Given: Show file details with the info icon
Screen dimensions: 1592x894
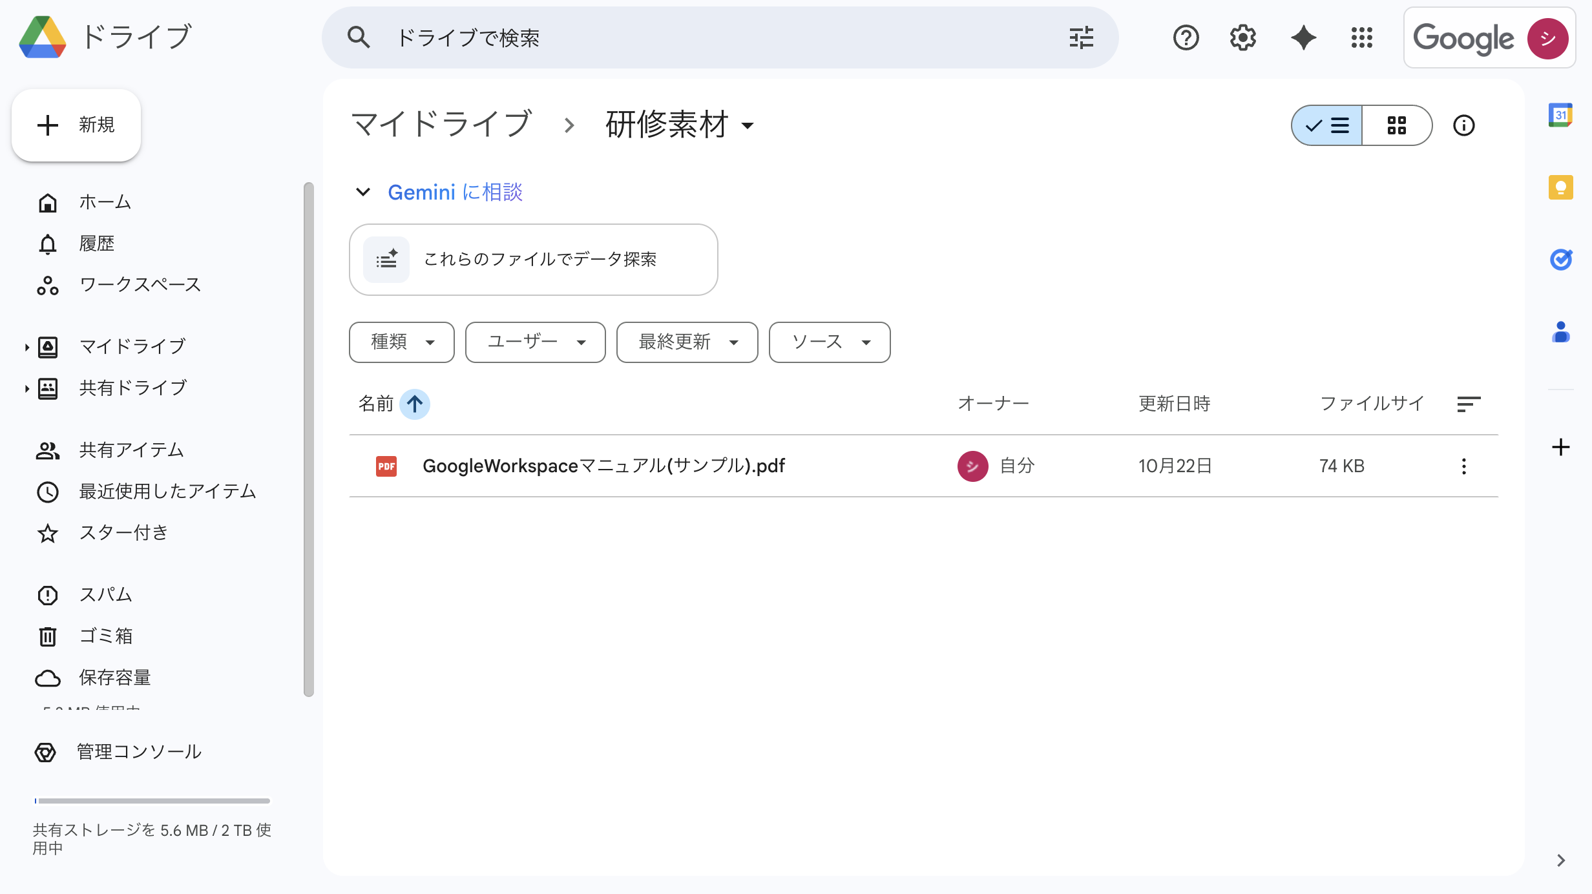Looking at the screenshot, I should point(1464,125).
